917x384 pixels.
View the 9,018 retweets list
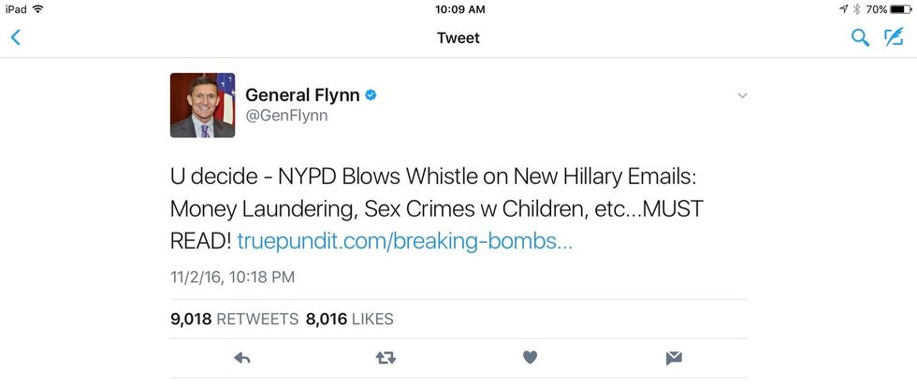(x=233, y=319)
